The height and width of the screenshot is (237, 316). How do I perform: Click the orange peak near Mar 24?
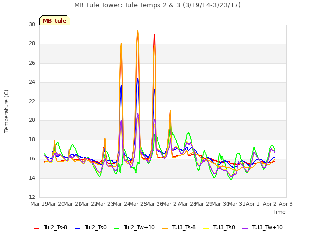121,43
